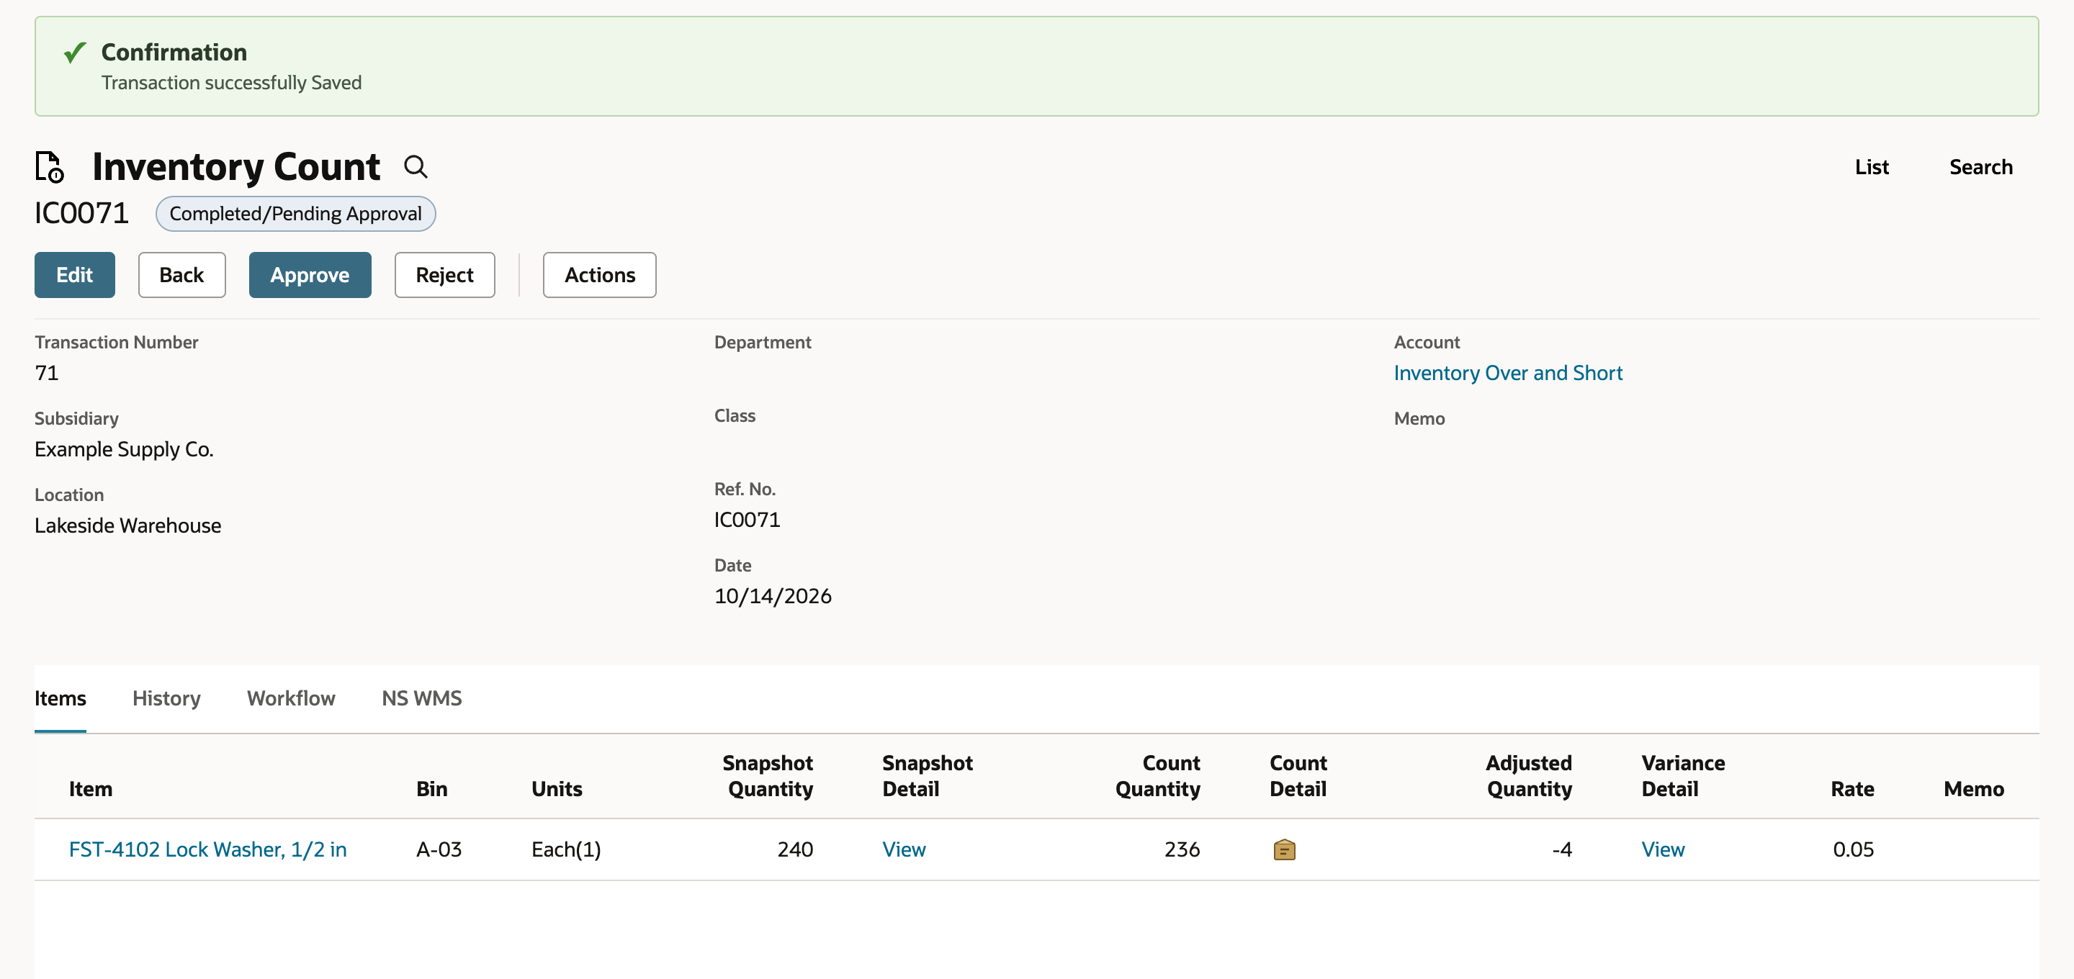Click the adjusted quantity -4
This screenshot has width=2074, height=979.
click(x=1562, y=849)
